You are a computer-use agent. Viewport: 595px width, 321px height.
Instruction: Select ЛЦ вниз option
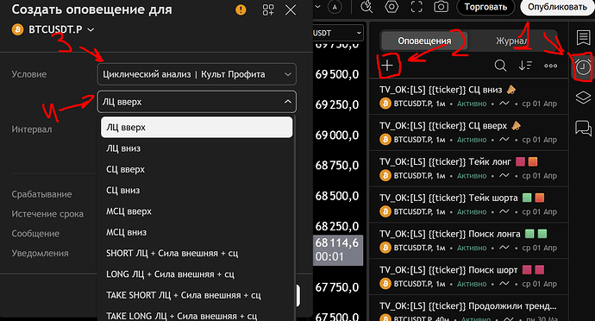click(197, 148)
